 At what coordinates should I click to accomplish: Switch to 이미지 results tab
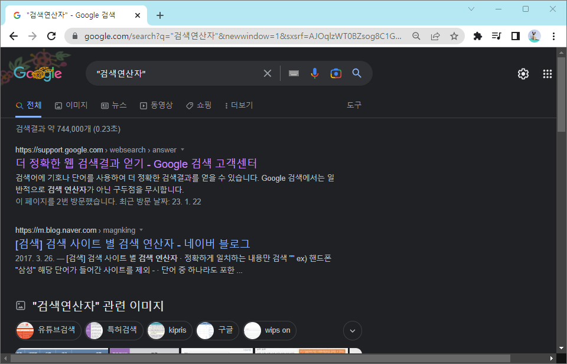point(71,105)
